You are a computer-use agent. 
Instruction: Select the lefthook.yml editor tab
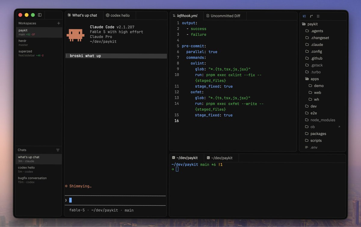tap(187, 16)
